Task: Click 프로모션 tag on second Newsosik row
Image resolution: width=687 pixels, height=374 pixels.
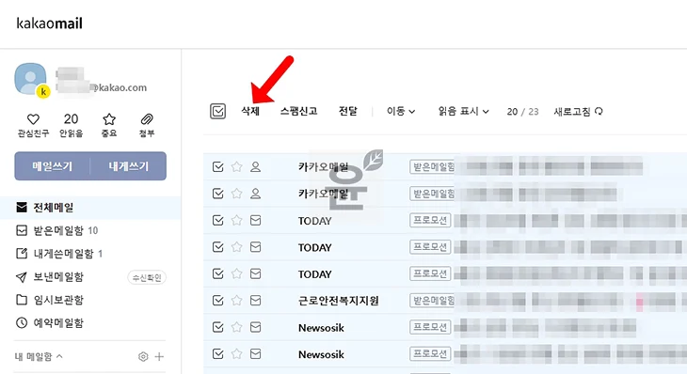Action: [430, 353]
